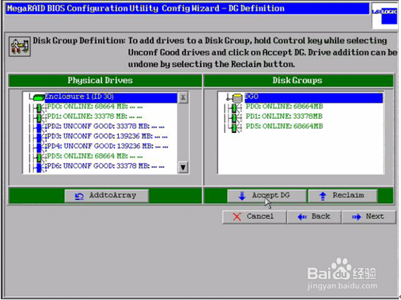
Task: Click the PD5 drive icon in Disk Groups
Action: click(234, 128)
